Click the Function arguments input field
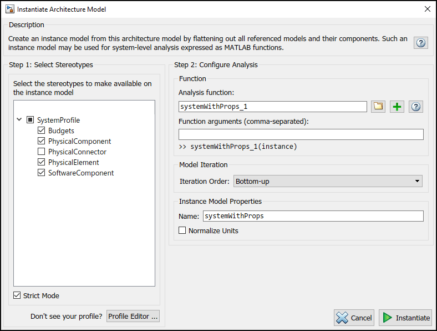This screenshot has width=437, height=331. (x=301, y=134)
